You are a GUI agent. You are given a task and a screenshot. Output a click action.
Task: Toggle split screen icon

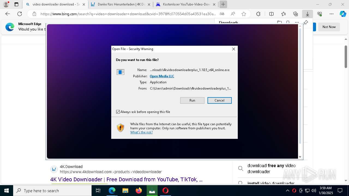(x=272, y=14)
